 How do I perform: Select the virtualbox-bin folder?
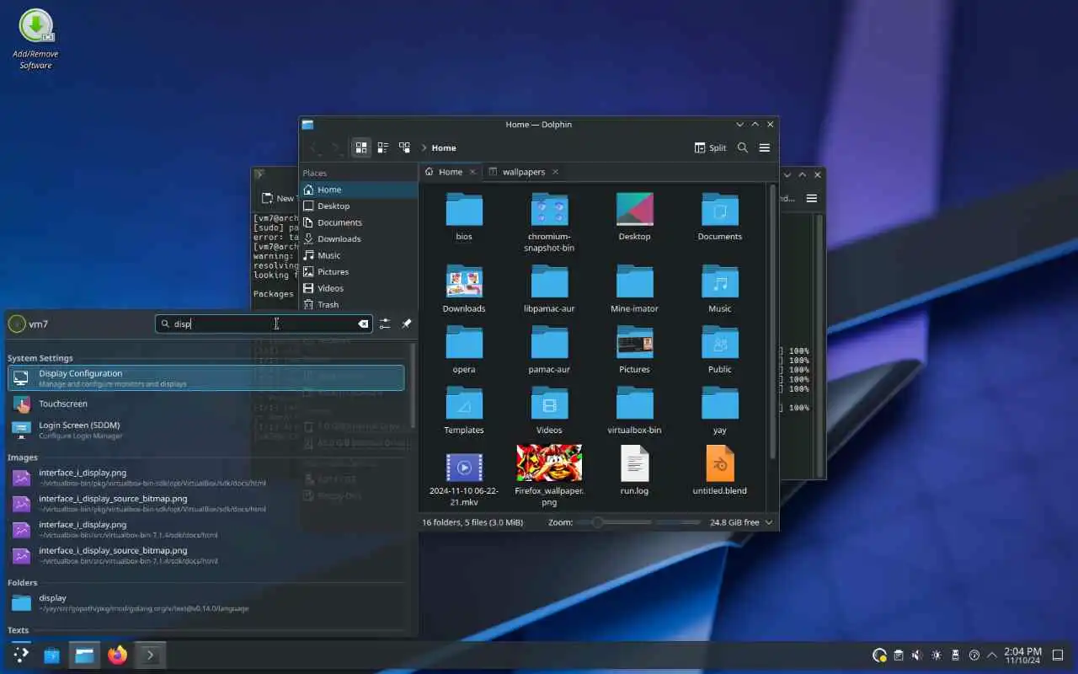634,410
